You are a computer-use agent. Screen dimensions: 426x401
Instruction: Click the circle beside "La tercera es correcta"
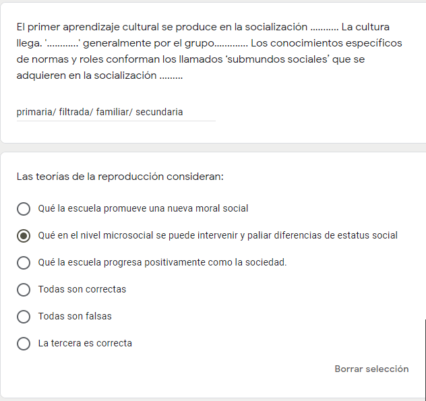[24, 344]
